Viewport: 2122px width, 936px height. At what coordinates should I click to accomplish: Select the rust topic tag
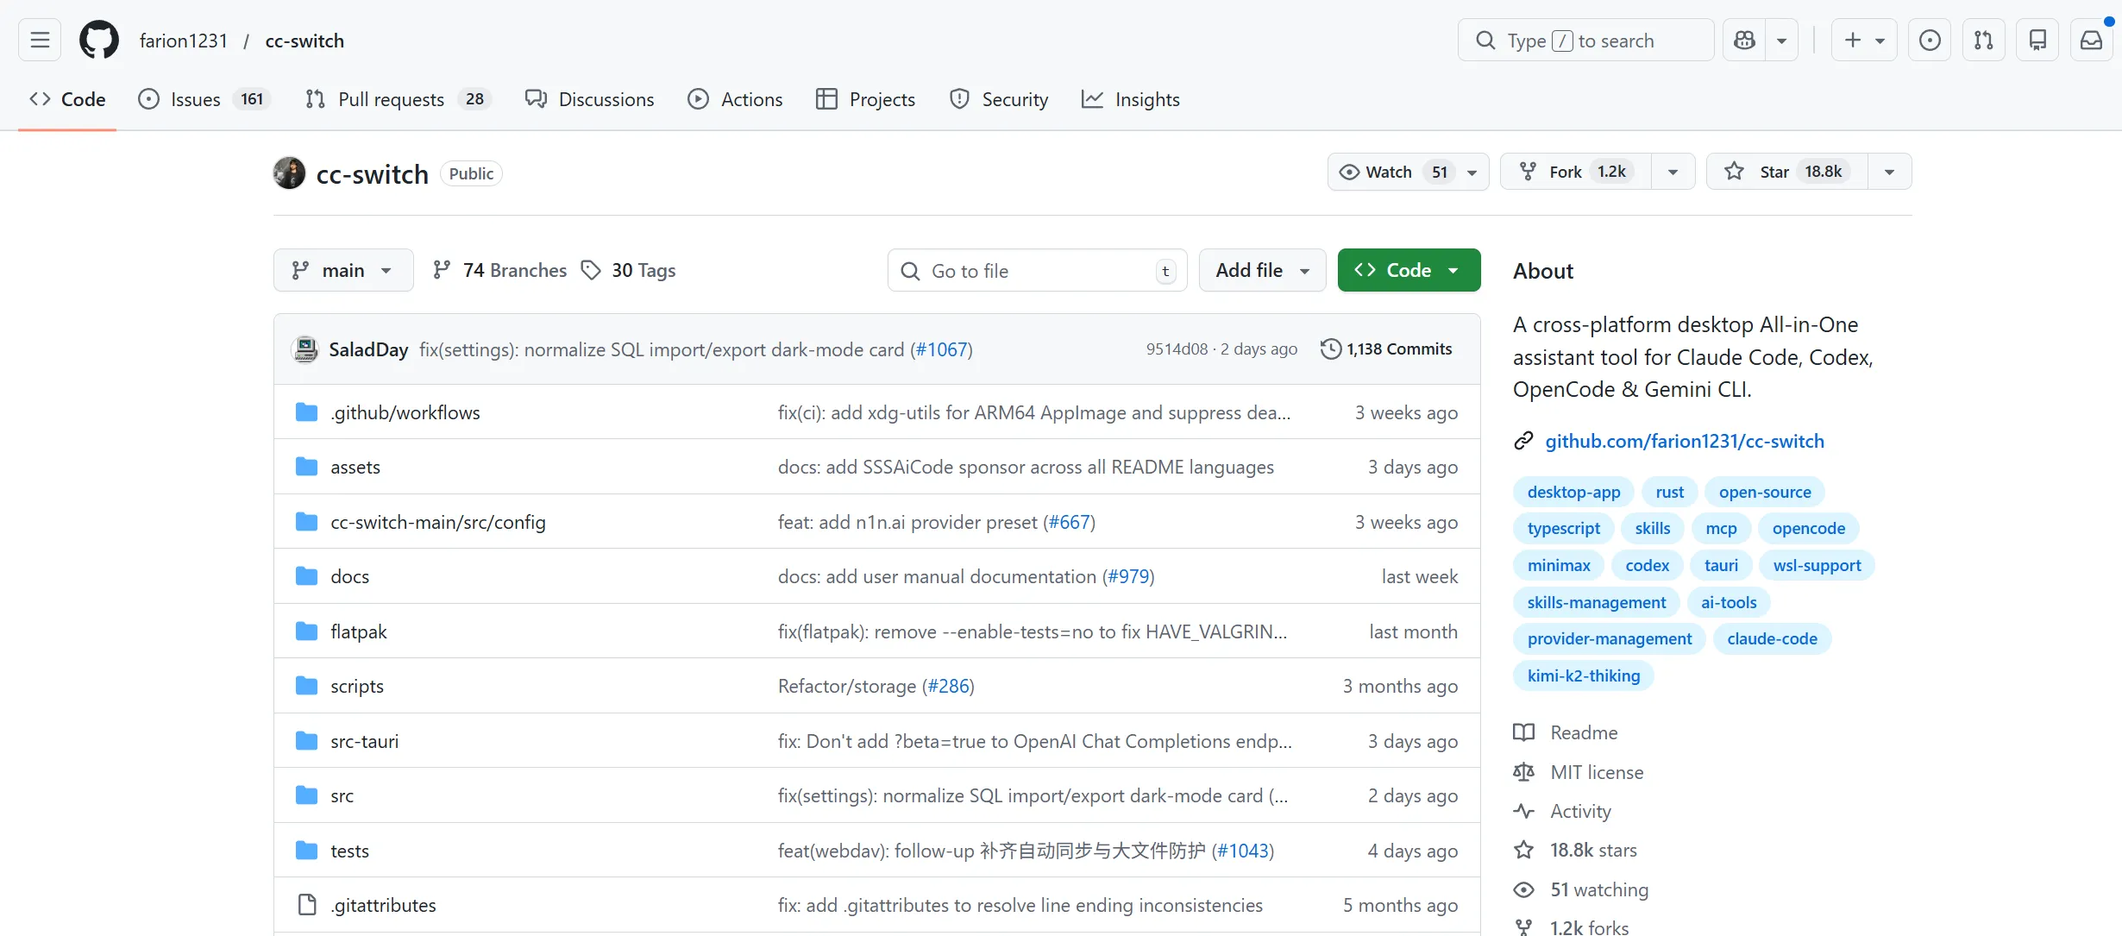point(1669,491)
